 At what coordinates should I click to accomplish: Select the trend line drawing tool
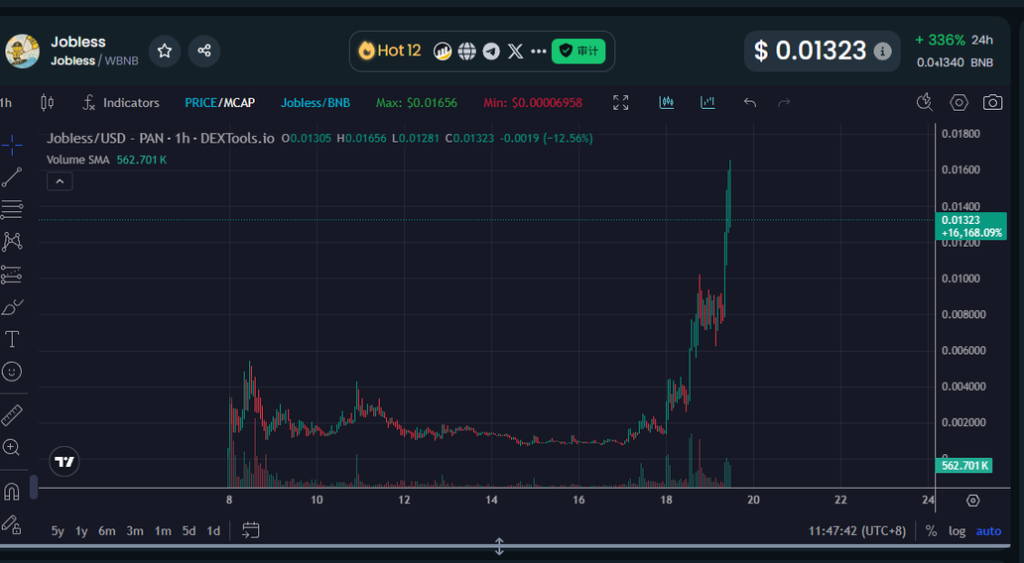pyautogui.click(x=12, y=176)
